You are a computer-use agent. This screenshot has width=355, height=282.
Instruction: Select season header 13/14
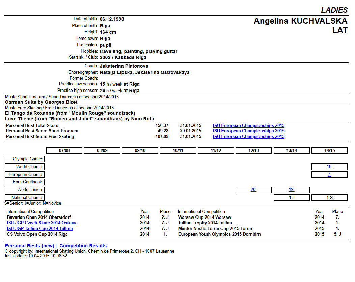tap(292, 150)
